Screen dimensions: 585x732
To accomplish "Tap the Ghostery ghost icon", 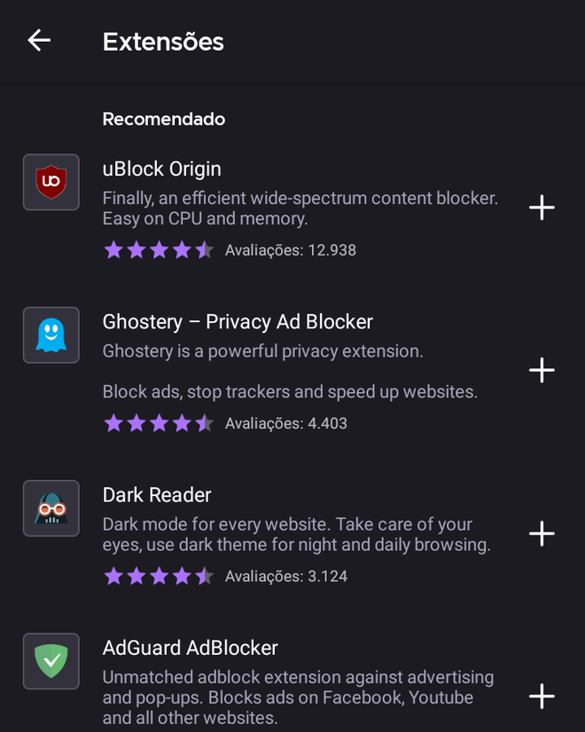I will pyautogui.click(x=51, y=335).
